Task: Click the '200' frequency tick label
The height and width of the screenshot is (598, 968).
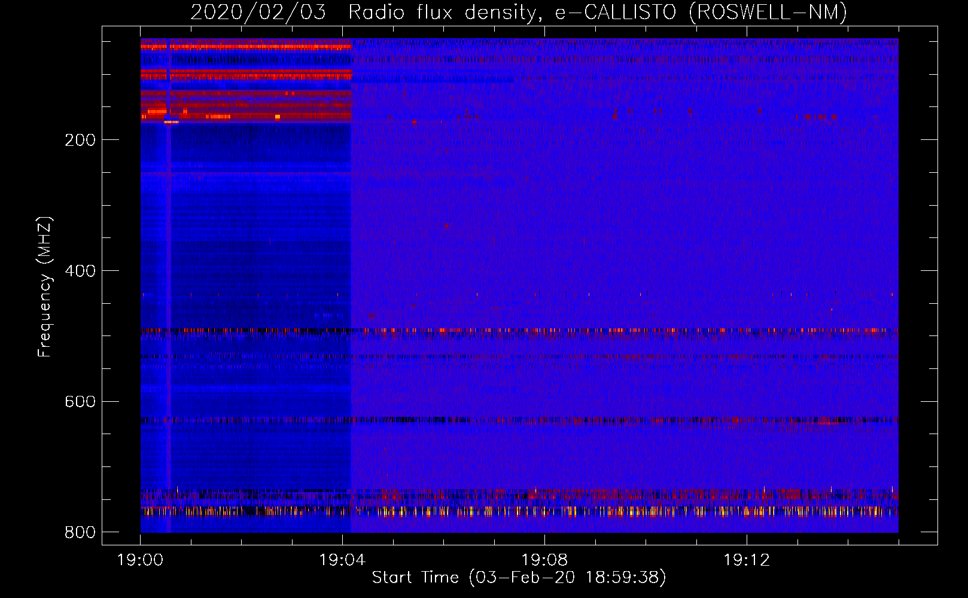Action: (x=80, y=140)
